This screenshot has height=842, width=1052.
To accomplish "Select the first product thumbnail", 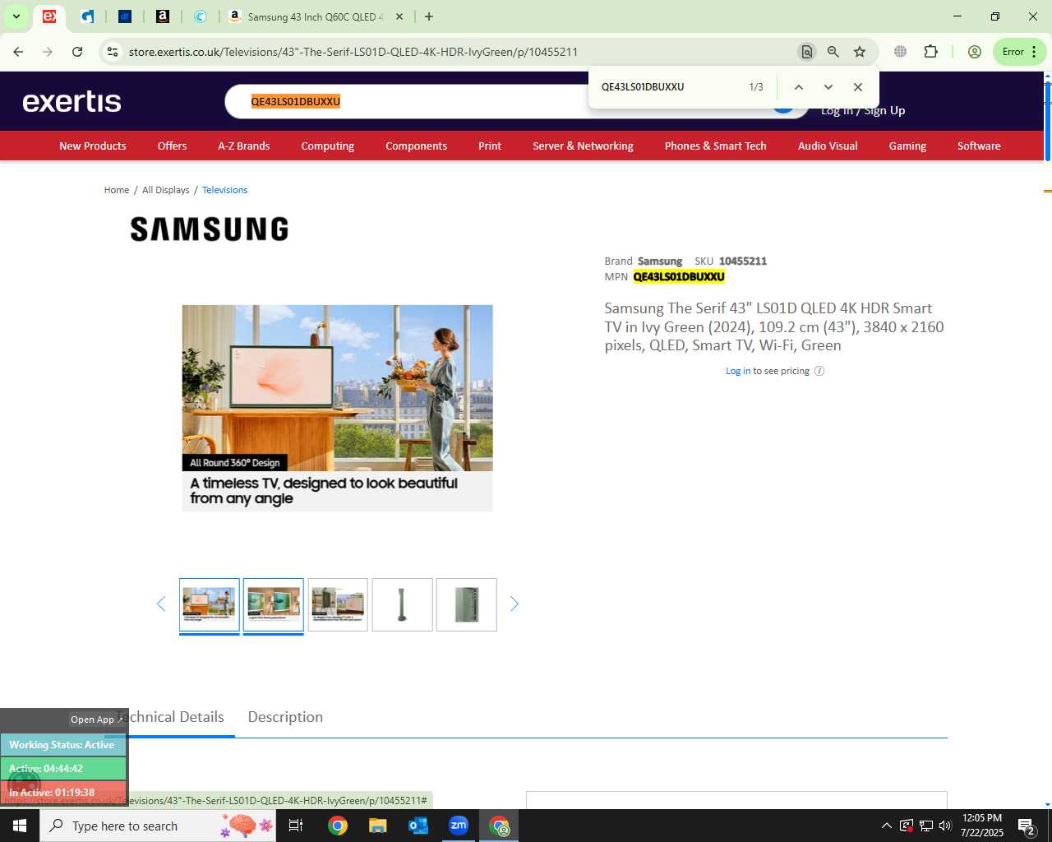I will tap(210, 604).
